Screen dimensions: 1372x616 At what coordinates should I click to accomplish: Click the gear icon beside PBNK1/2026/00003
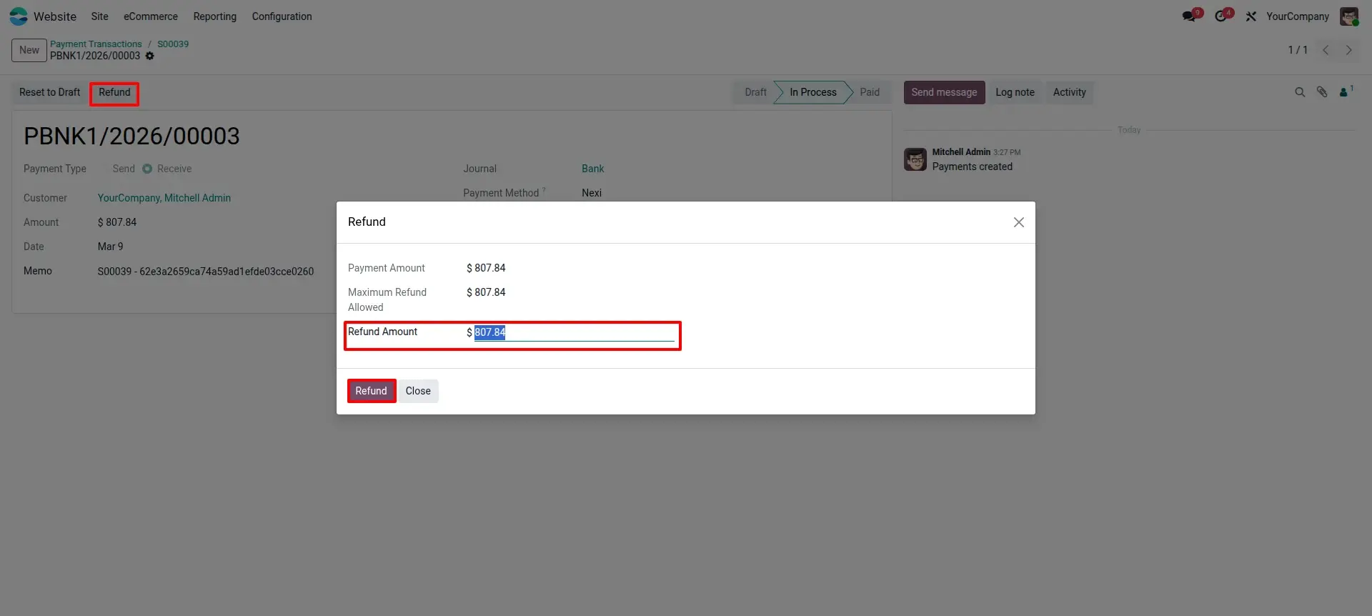[x=150, y=56]
